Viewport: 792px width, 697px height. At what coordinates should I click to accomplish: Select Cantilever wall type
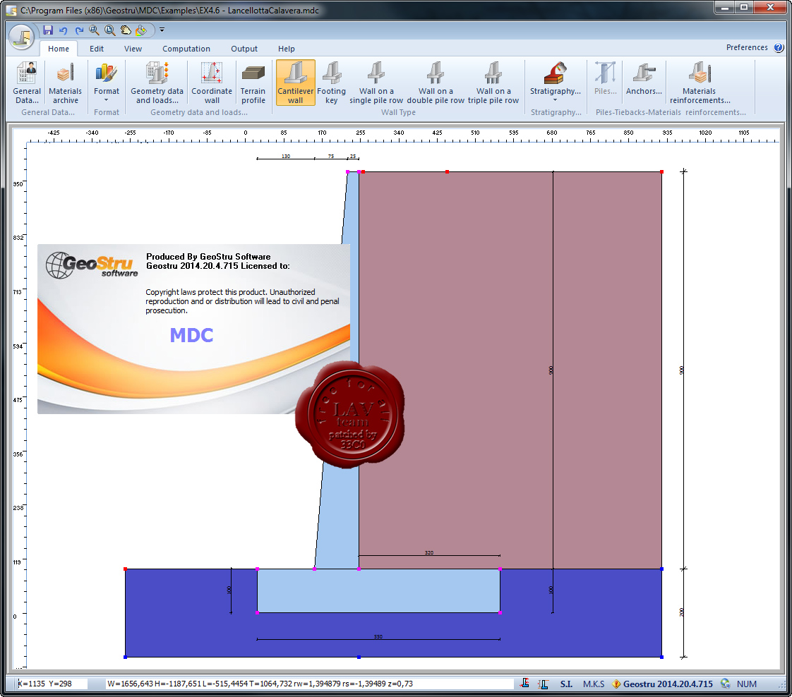296,83
